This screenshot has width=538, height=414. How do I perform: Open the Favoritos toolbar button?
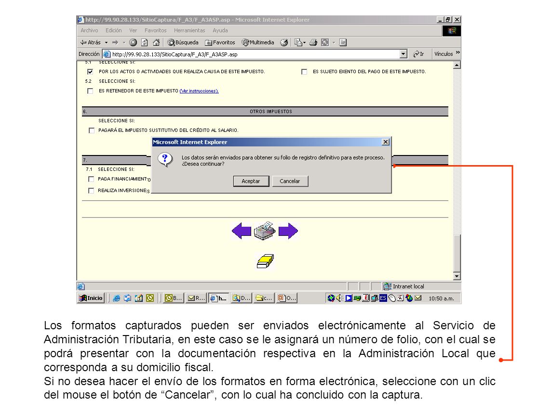click(220, 42)
